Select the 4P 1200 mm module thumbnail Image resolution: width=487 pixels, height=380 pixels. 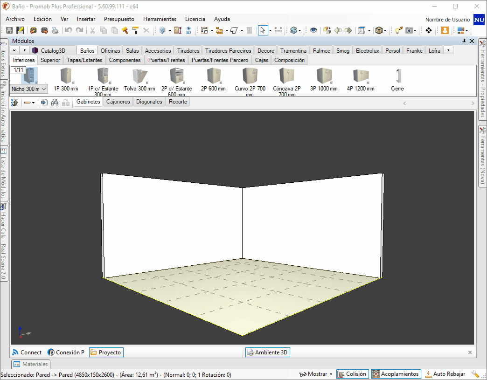(x=361, y=80)
